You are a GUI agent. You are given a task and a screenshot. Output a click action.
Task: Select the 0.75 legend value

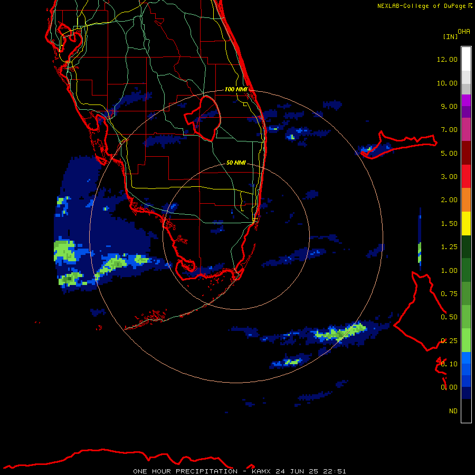449,294
